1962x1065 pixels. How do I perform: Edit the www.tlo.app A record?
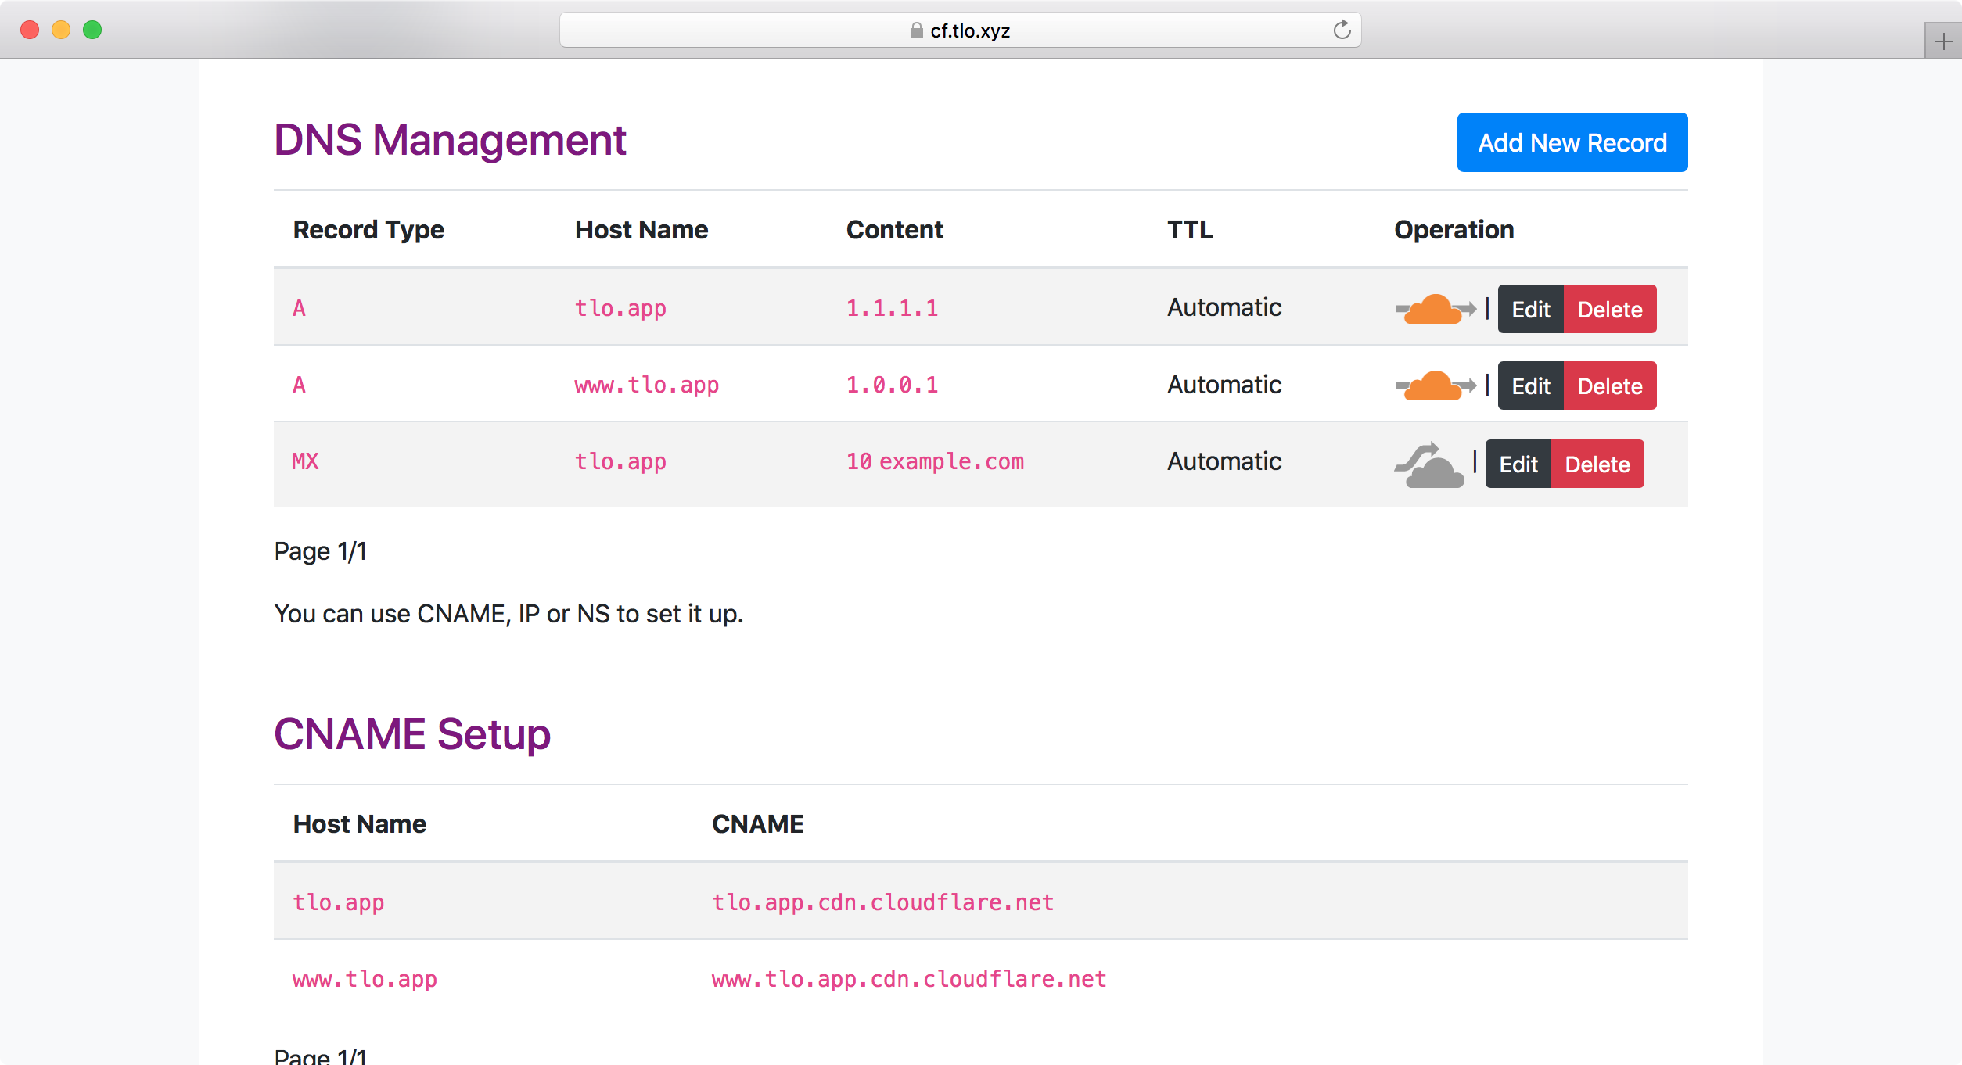pos(1529,385)
